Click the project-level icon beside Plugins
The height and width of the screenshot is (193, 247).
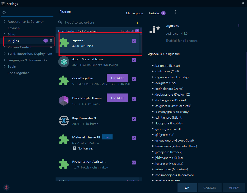point(51,41)
